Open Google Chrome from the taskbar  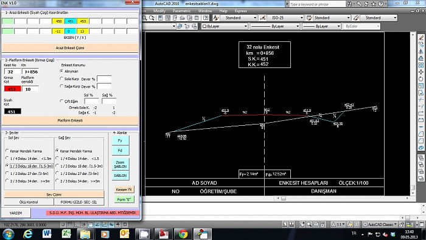coord(183,234)
